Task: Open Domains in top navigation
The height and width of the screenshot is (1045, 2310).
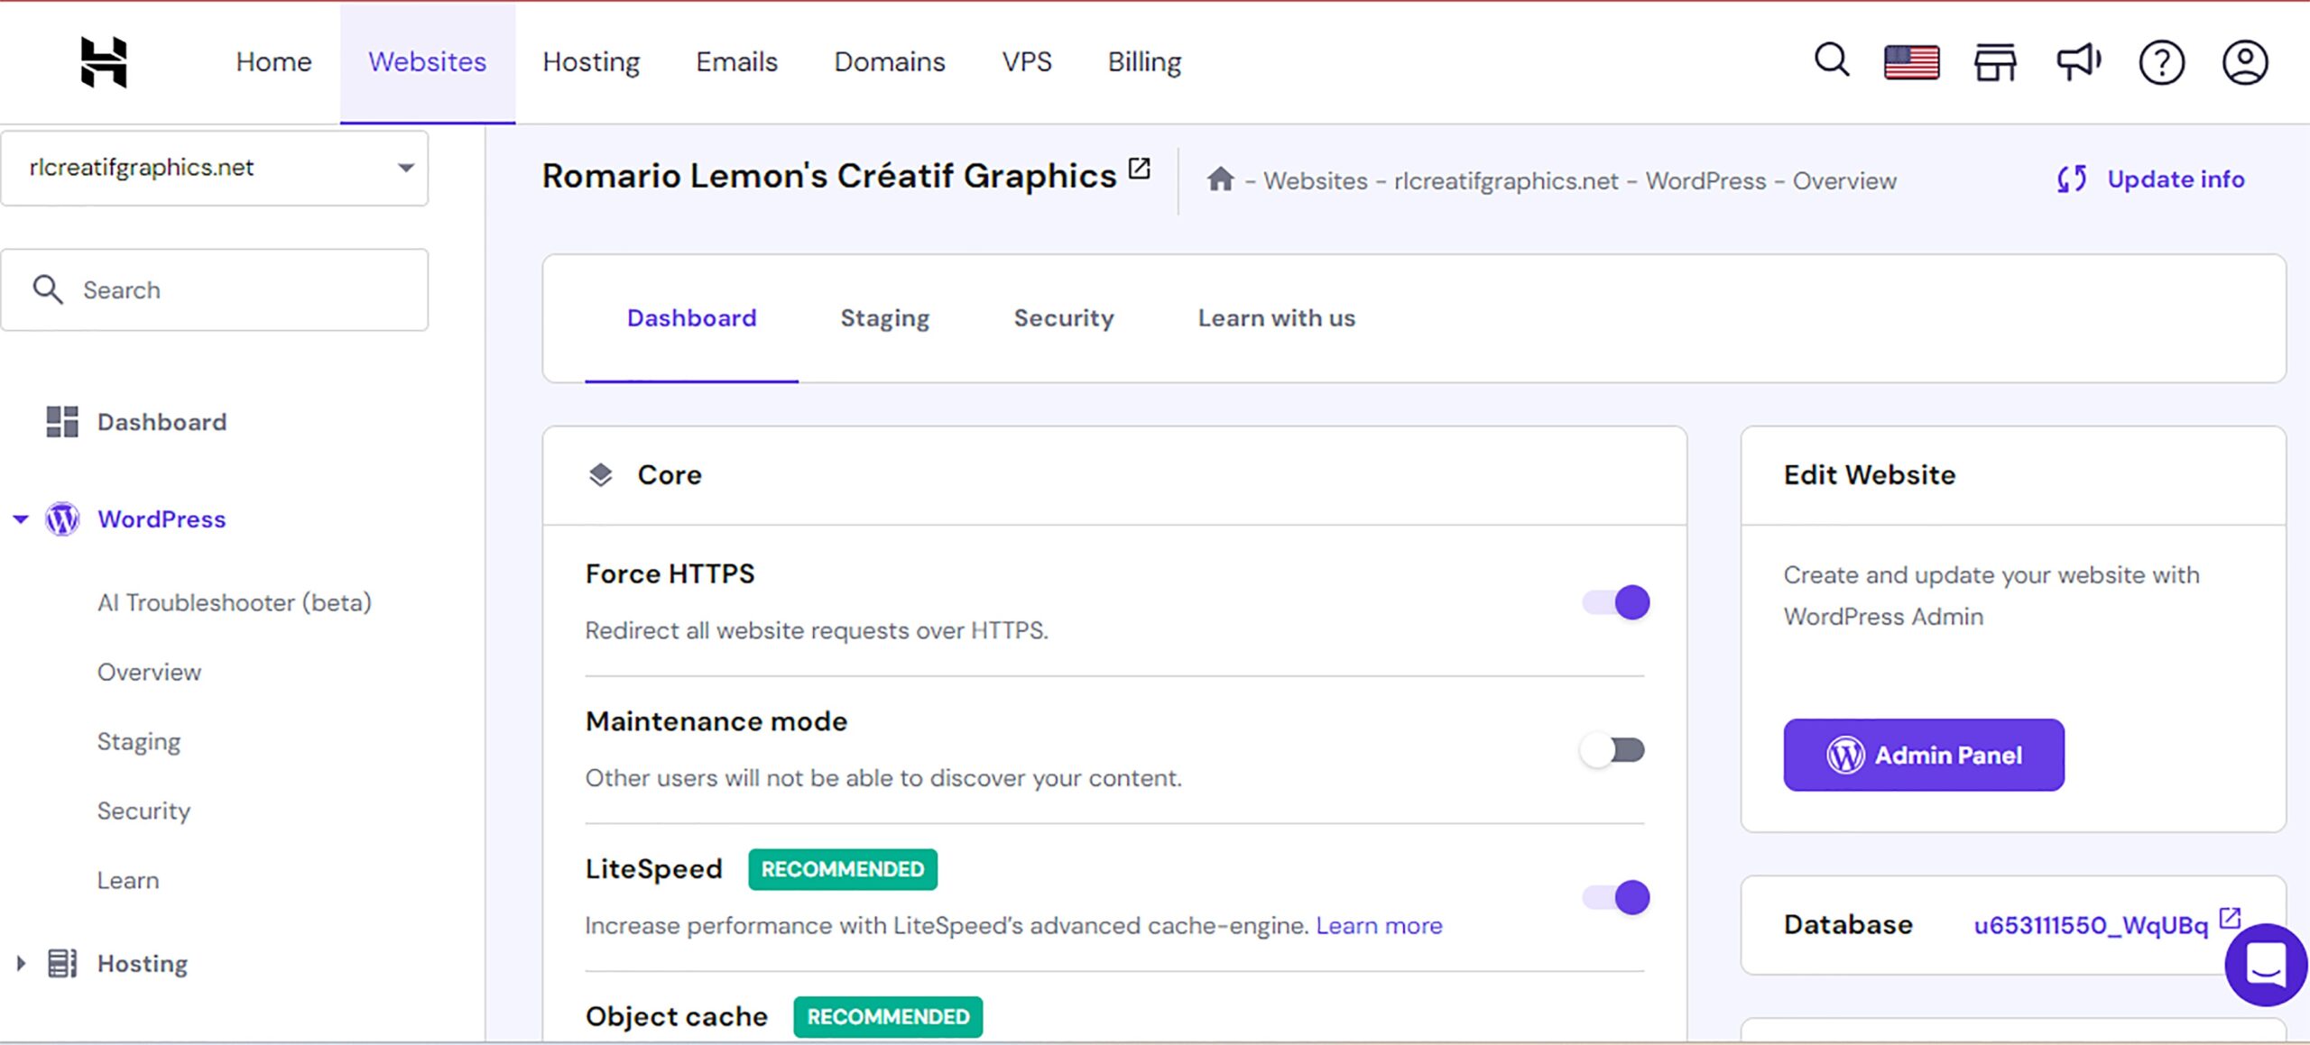Action: [889, 61]
